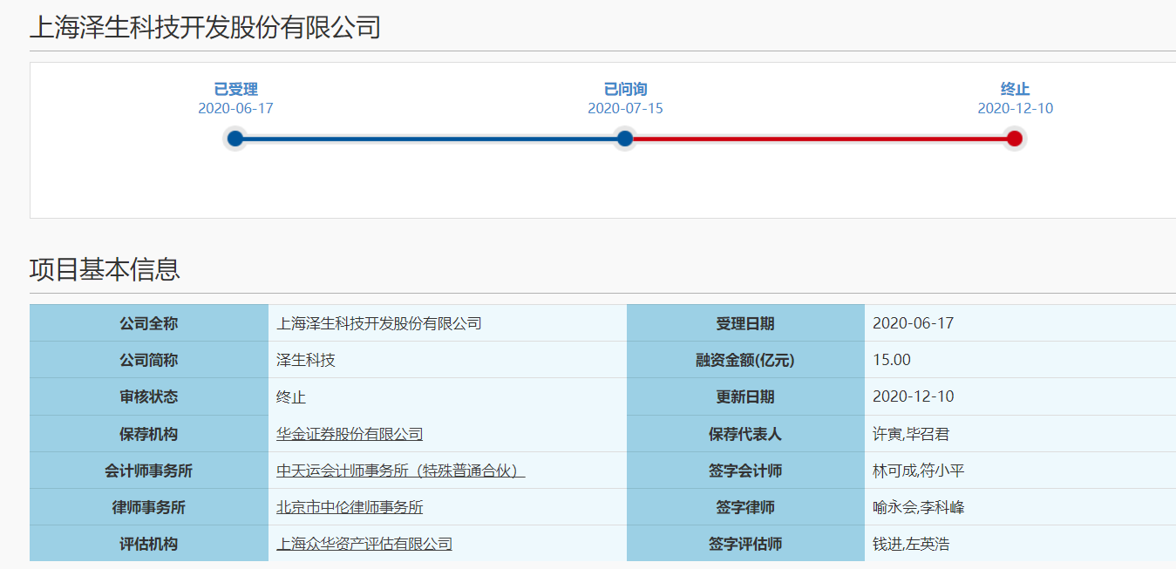
Task: Click the company full name value in table
Action: [x=379, y=323]
